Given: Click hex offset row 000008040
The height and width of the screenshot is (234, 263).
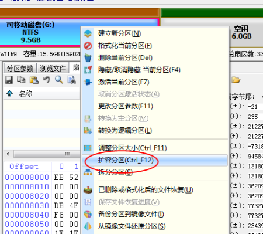Looking at the screenshot, I should (x=27, y=215).
